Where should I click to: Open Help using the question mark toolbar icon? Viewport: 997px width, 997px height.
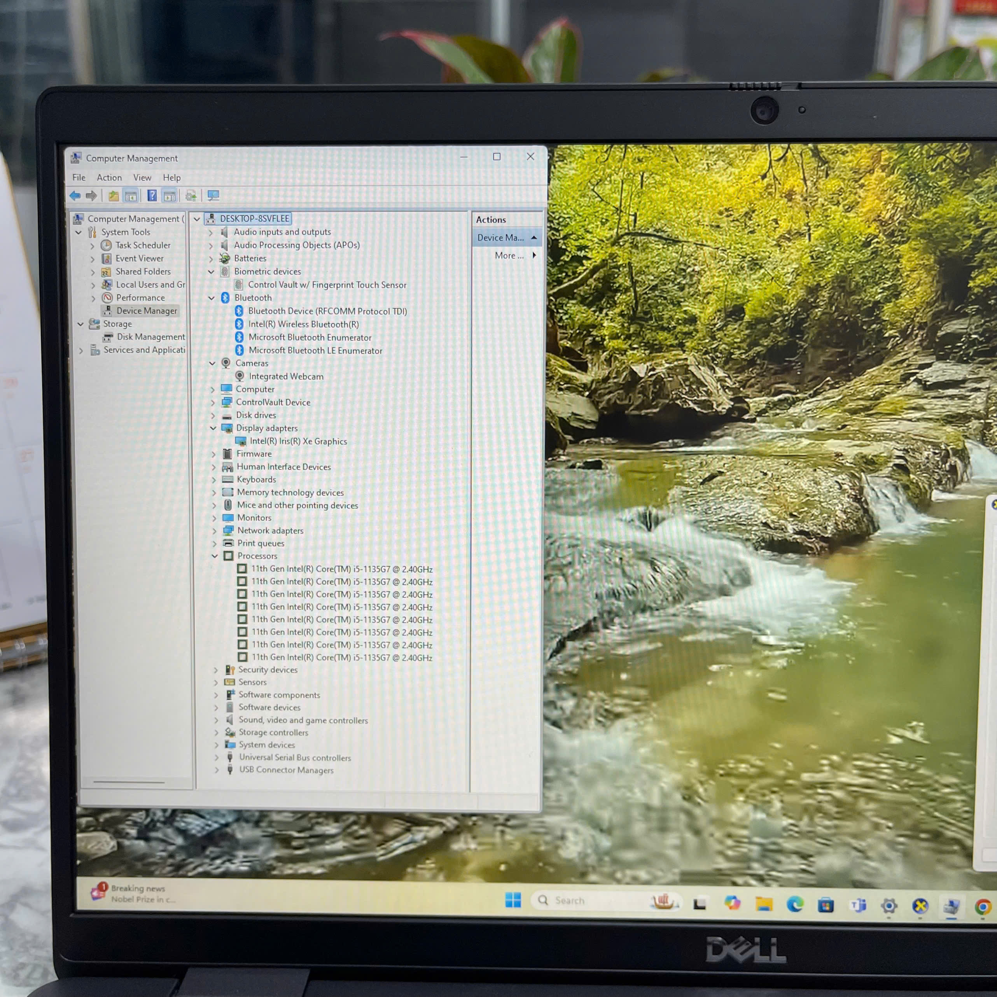pyautogui.click(x=152, y=196)
